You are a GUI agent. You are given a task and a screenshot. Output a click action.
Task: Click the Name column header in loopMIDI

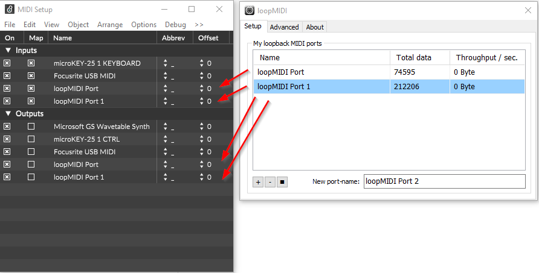pos(321,58)
